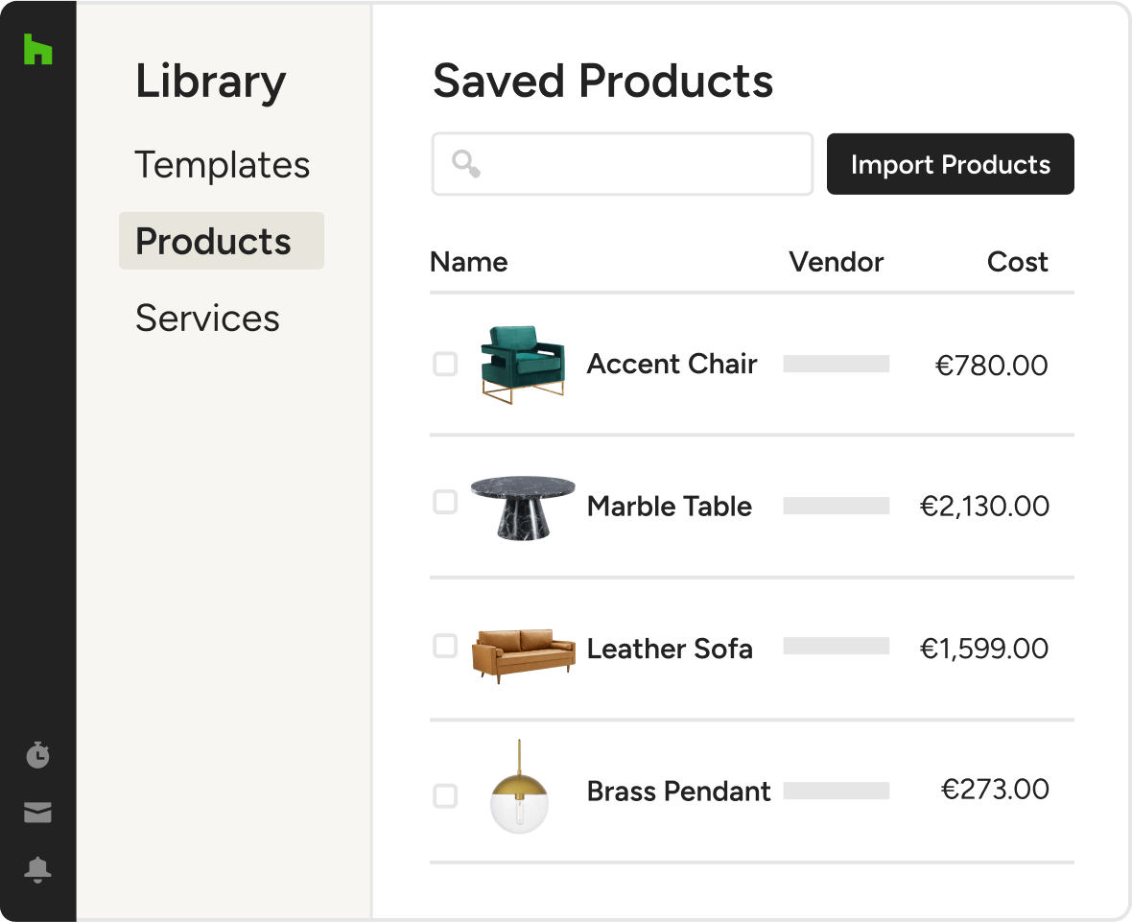Click the tan Leather Sofa thumbnail
The width and height of the screenshot is (1132, 922).
pyautogui.click(x=524, y=655)
